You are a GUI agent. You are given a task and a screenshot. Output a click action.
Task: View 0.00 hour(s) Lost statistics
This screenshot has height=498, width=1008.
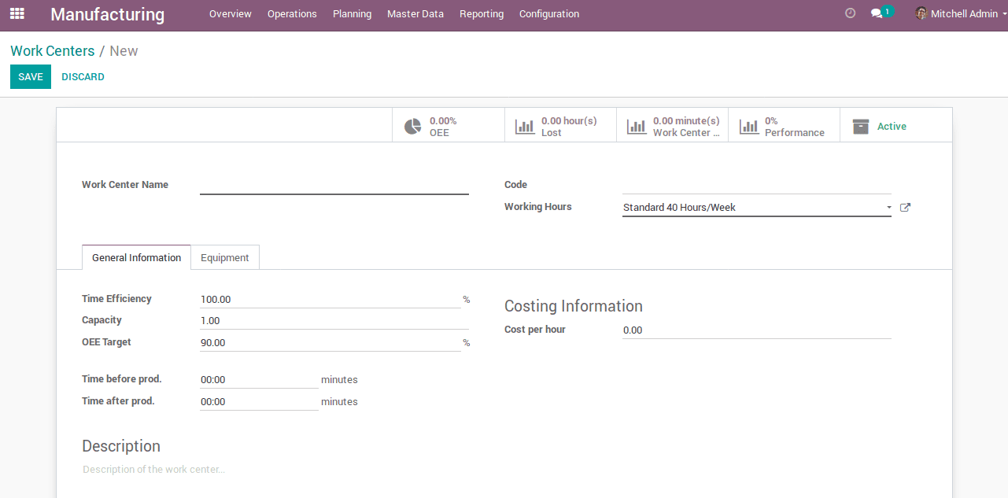[x=560, y=126]
